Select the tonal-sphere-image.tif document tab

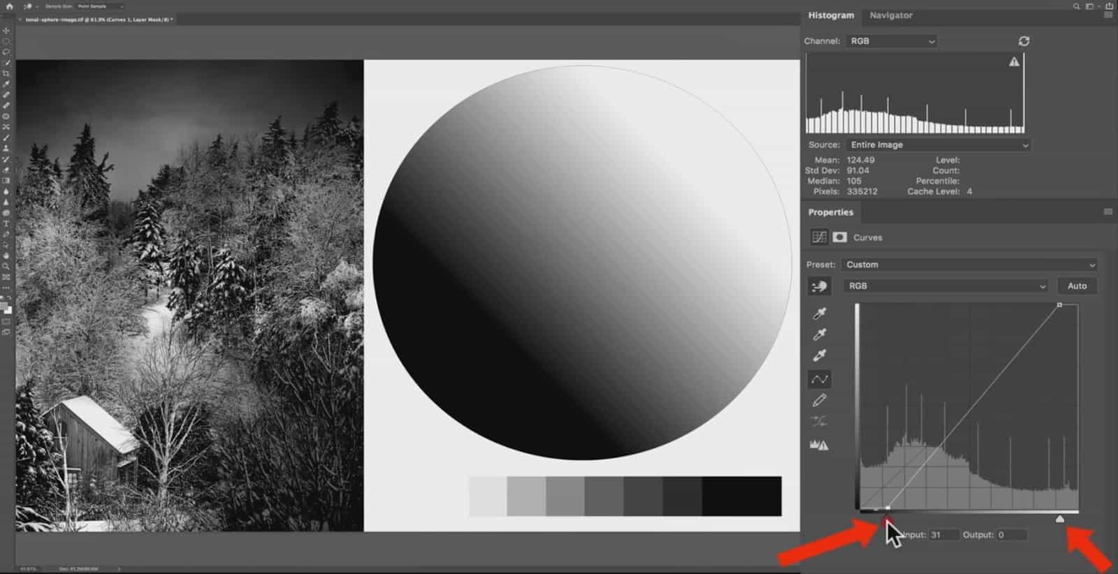(99, 20)
